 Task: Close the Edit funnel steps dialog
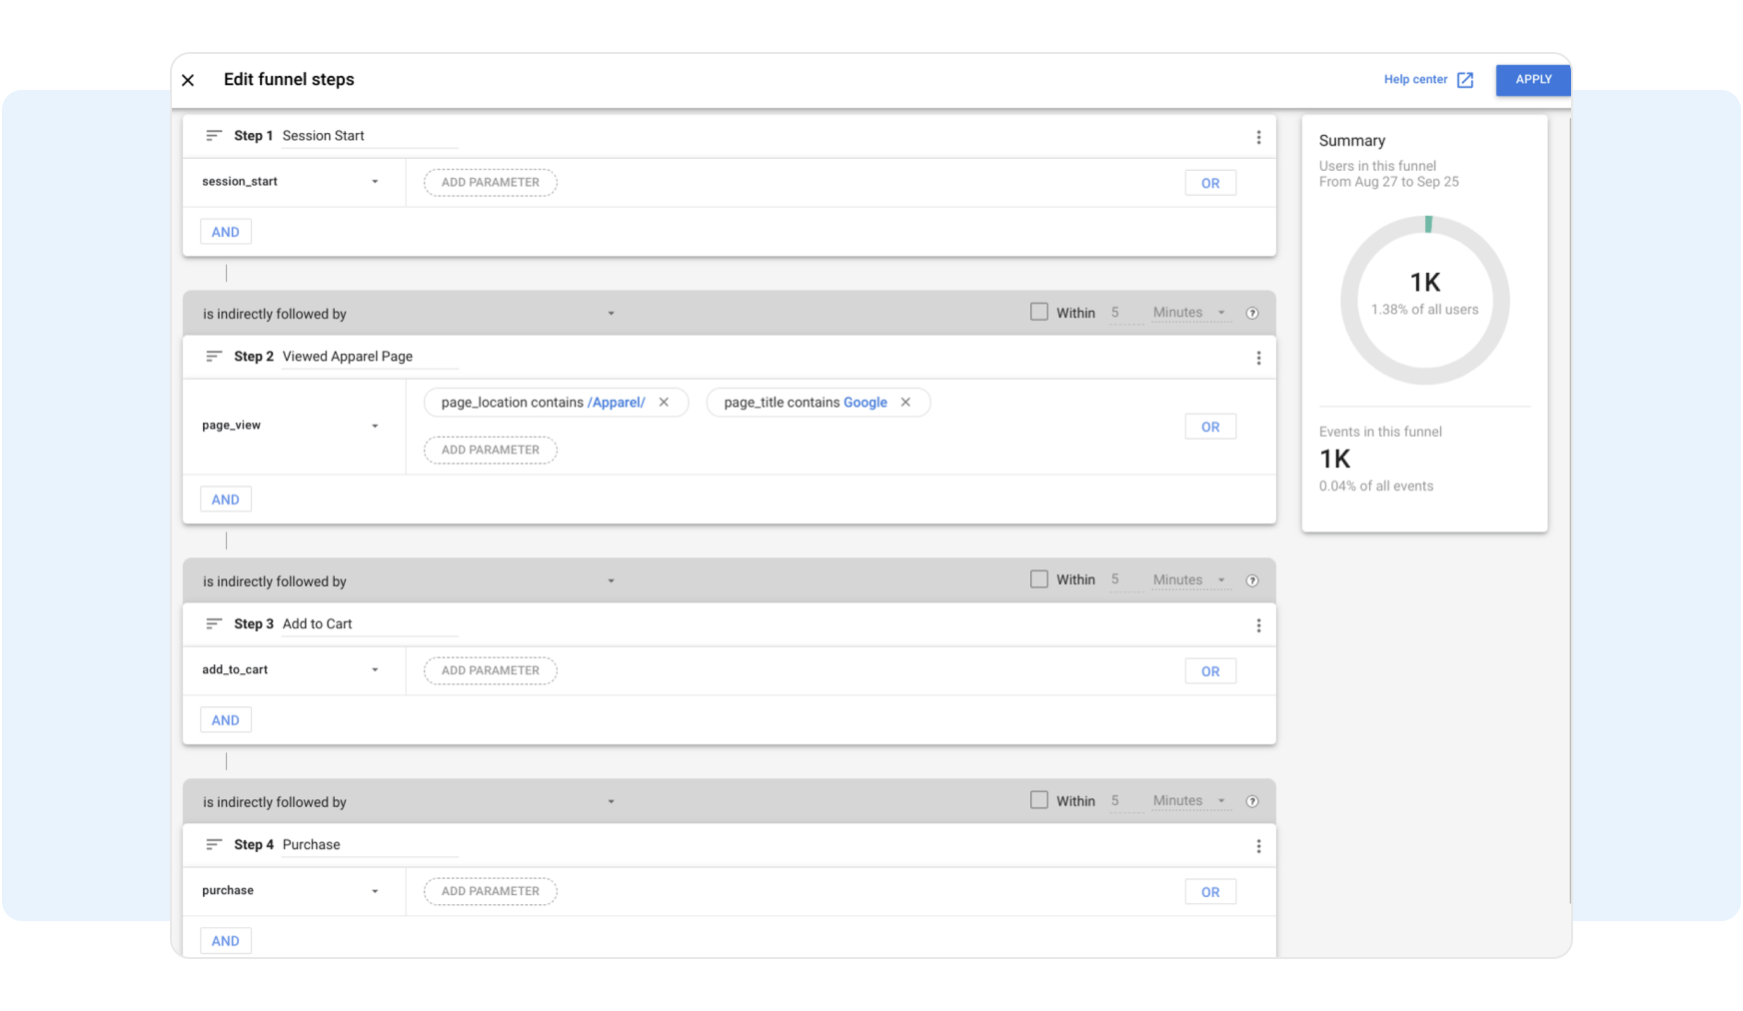click(188, 80)
